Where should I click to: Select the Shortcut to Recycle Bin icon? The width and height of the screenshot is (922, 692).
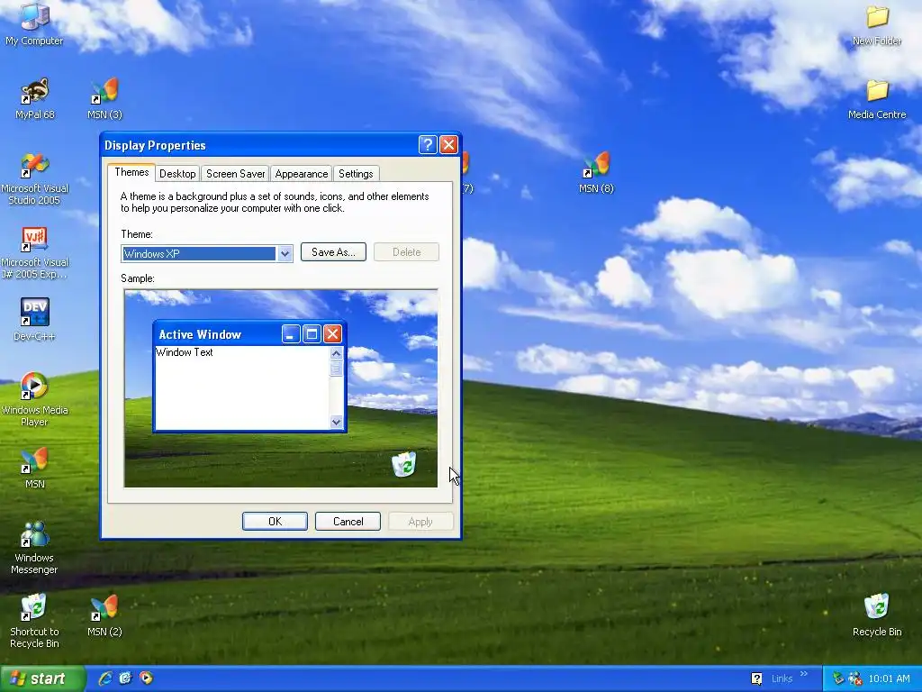[35, 621]
